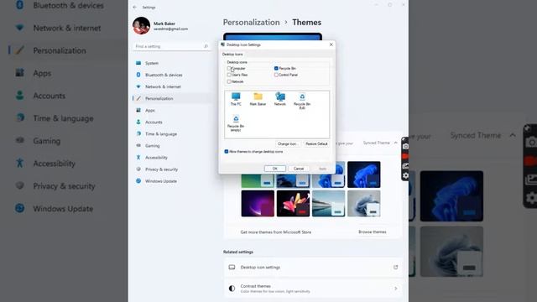Open the recorder gallery image icon
The width and height of the screenshot is (537, 302).
pyautogui.click(x=405, y=166)
